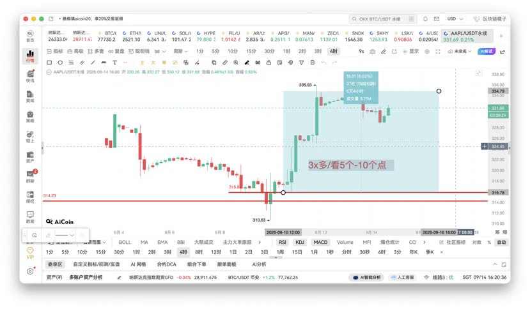Select the zoom-in magnifier tool
Screen dimensions: 530x309
(236, 63)
